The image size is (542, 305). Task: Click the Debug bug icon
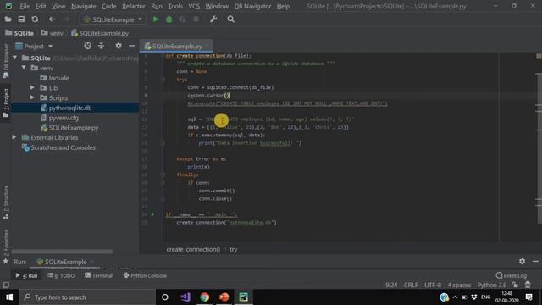[169, 19]
